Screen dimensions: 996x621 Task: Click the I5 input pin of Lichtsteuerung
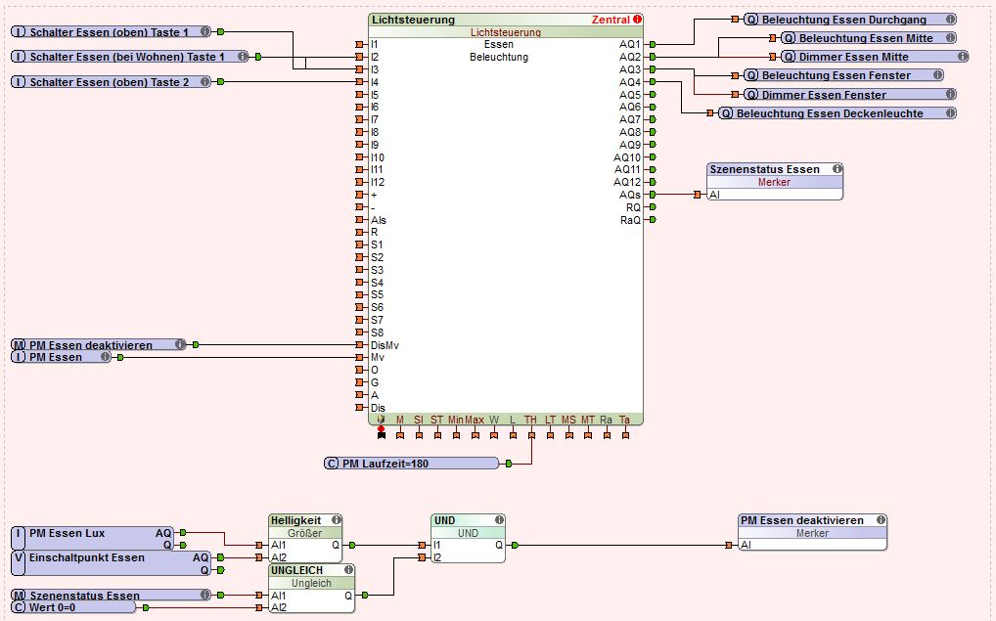(359, 95)
